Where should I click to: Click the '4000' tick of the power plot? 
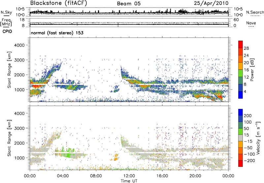click(19, 45)
